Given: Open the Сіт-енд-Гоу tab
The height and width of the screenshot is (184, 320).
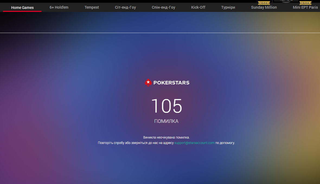Looking at the screenshot, I should [x=125, y=7].
